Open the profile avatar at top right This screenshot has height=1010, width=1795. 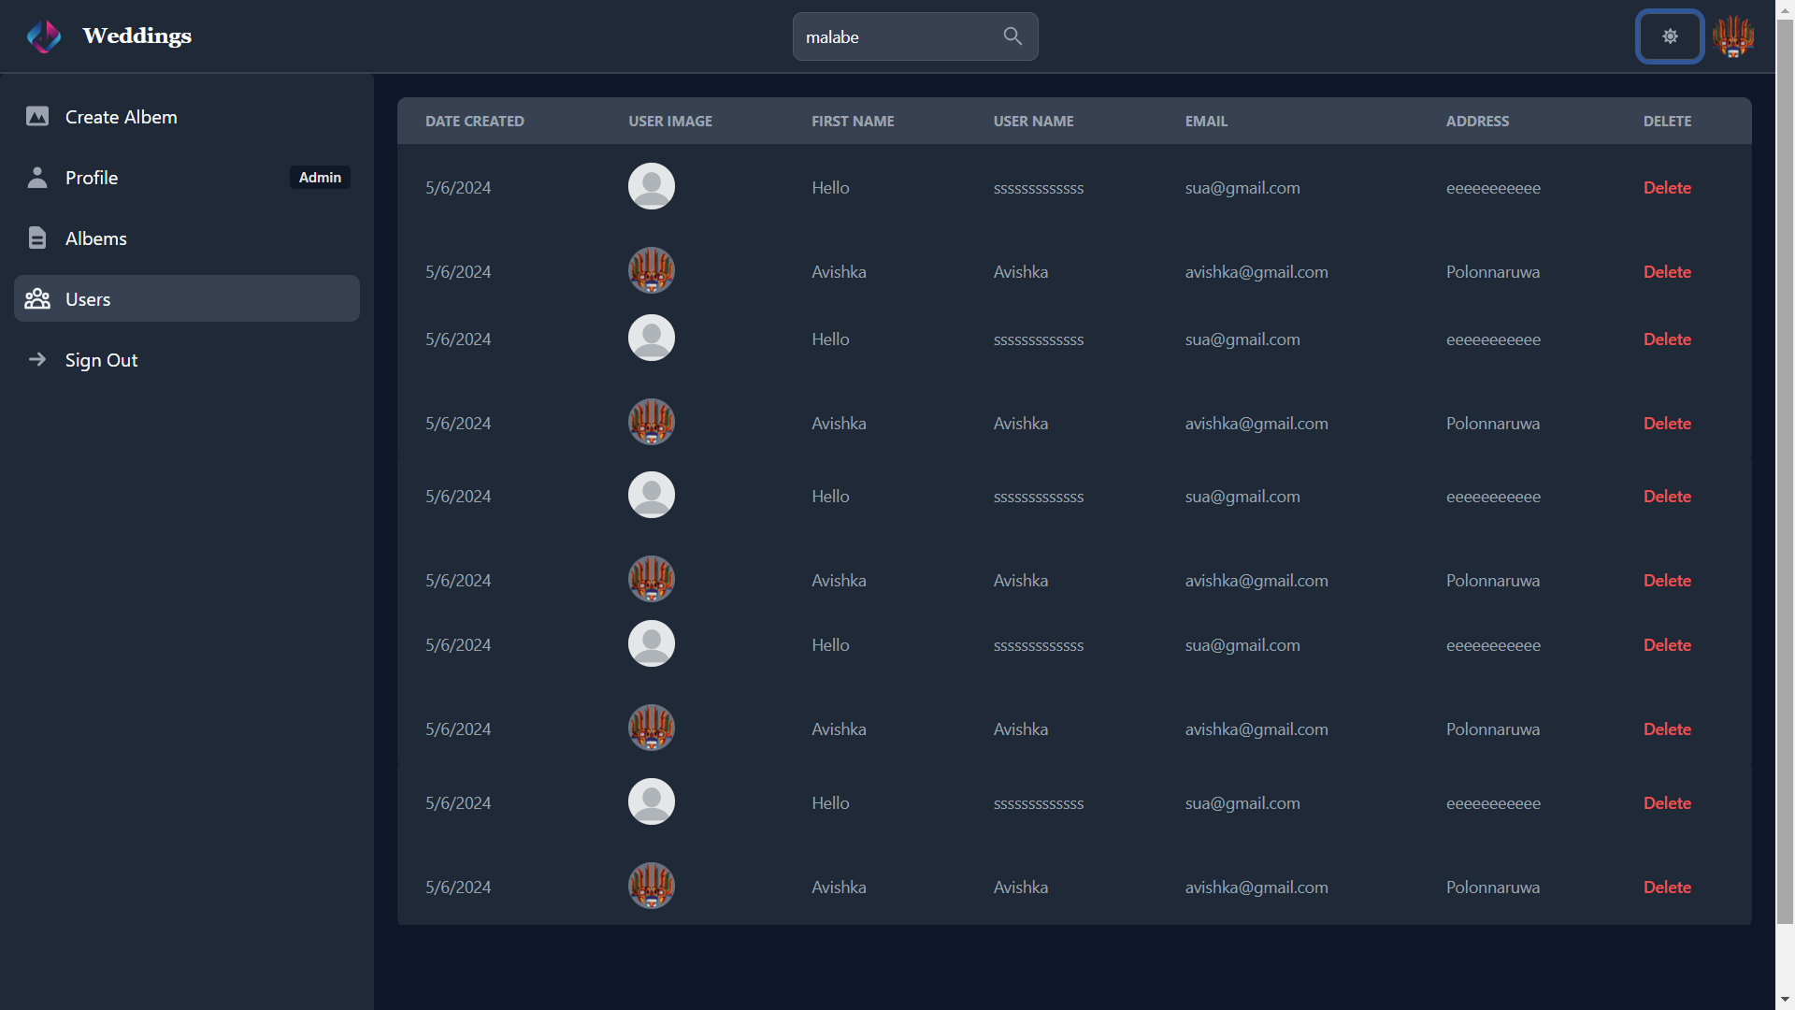coord(1734,36)
